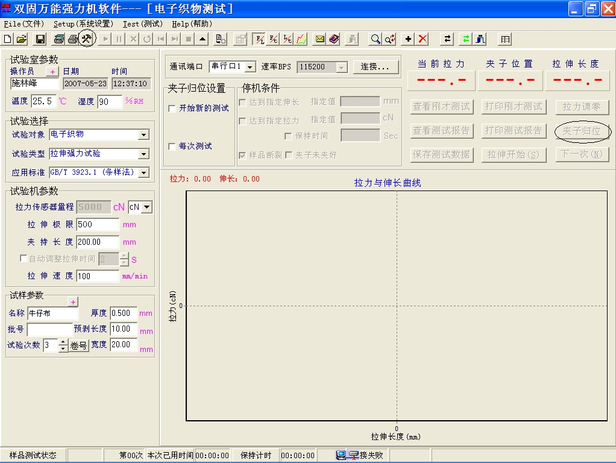Click the magnifying glass zoom icon
This screenshot has width=616, height=463.
376,39
